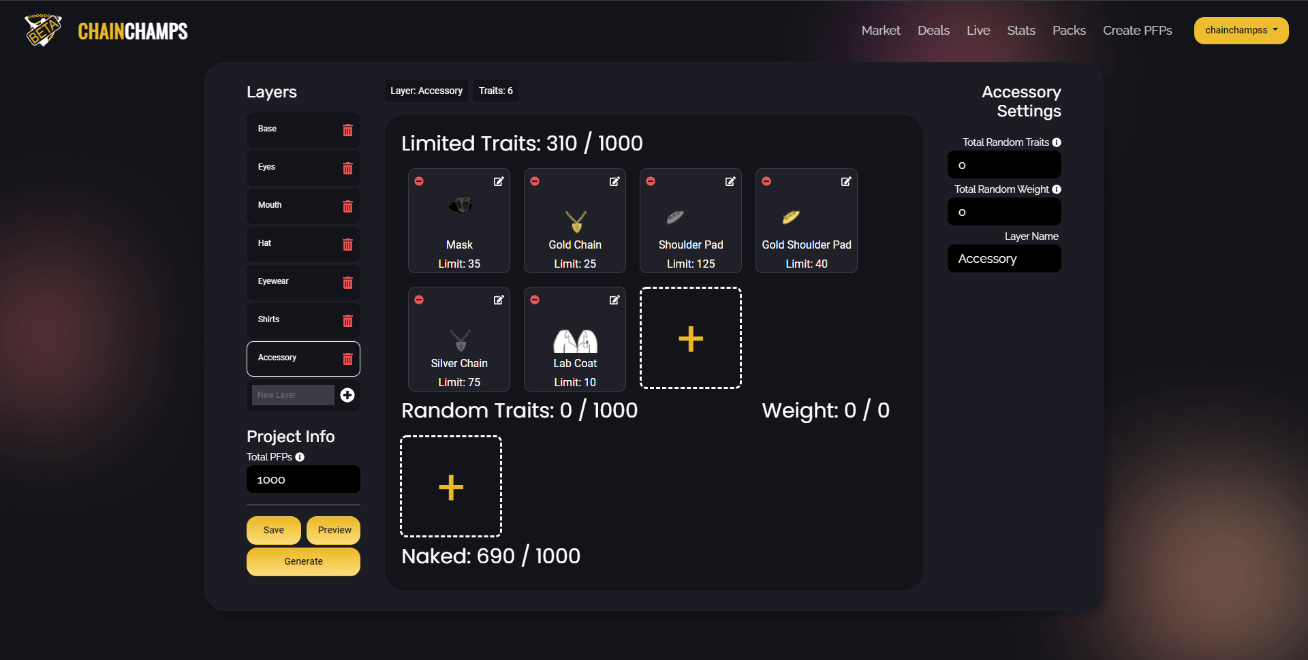Add a new limited trait card

pos(691,339)
